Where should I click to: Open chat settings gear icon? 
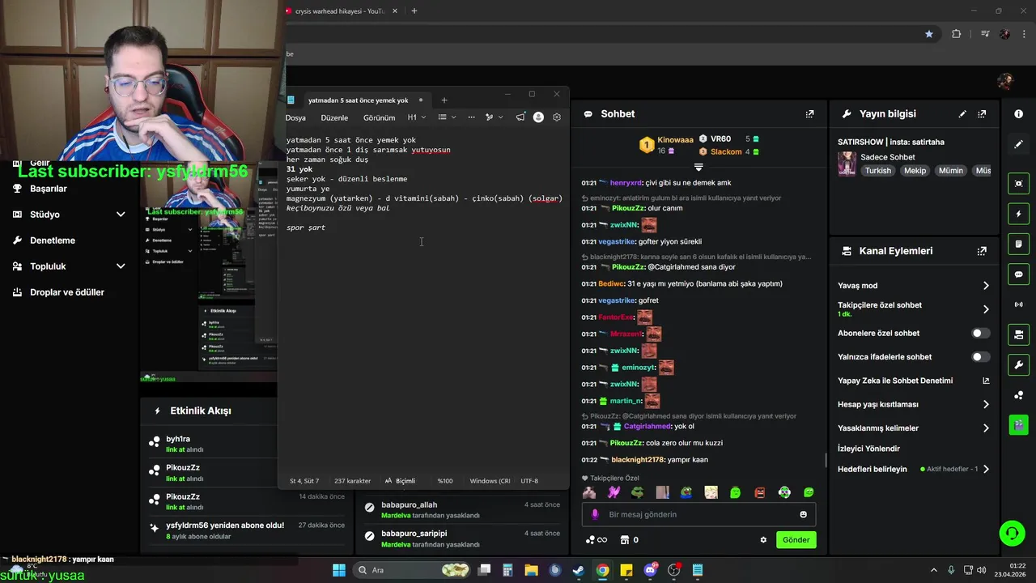pyautogui.click(x=763, y=540)
